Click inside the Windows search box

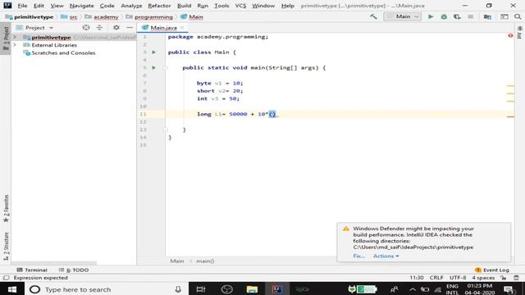coord(107,289)
